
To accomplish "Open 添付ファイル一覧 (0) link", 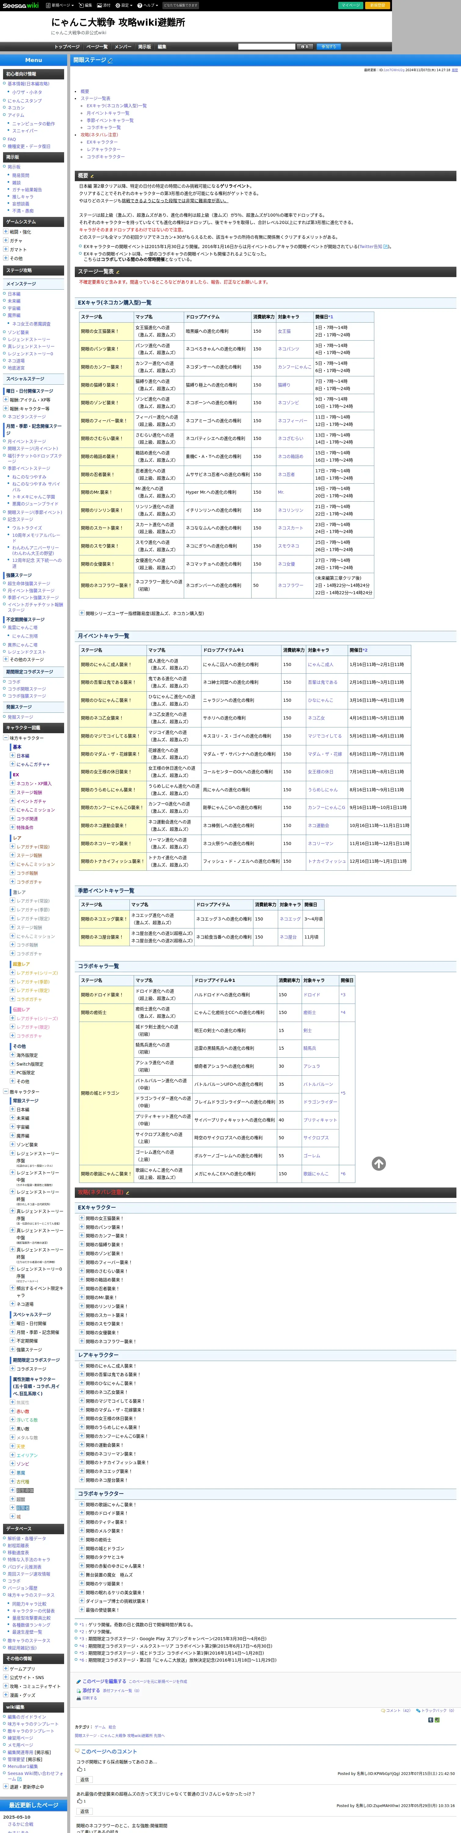I will click(x=121, y=1690).
